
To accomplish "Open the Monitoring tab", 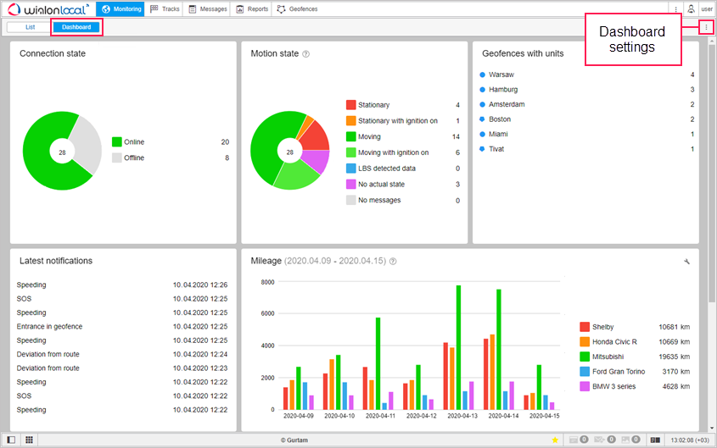I will tap(120, 9).
